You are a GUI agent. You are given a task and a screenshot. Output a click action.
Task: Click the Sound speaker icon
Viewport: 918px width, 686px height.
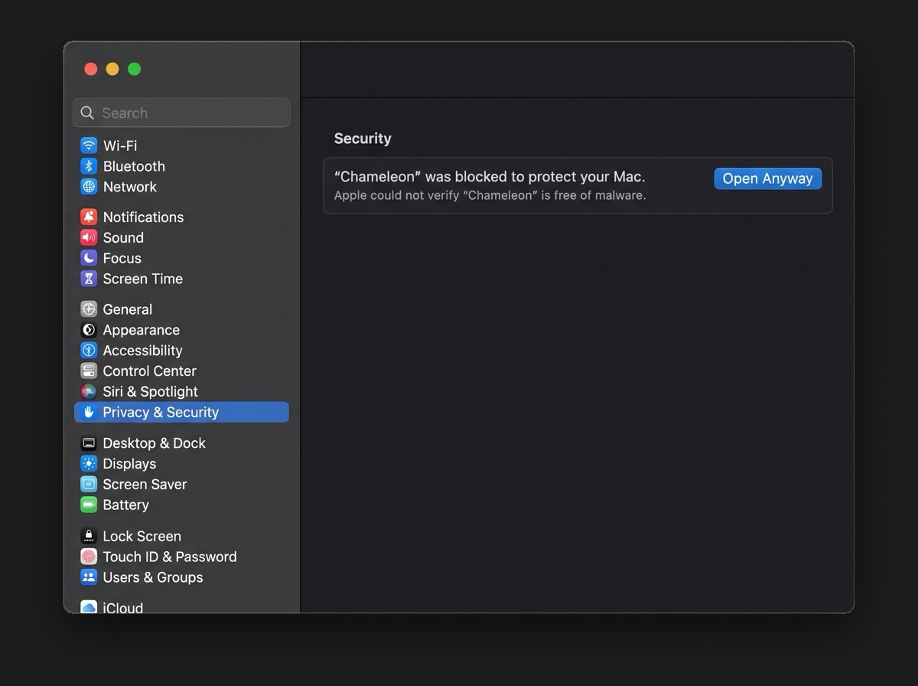(89, 237)
